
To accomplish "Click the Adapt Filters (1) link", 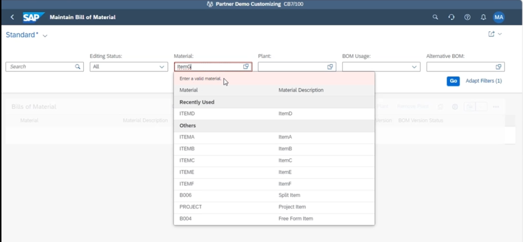I will pyautogui.click(x=483, y=81).
